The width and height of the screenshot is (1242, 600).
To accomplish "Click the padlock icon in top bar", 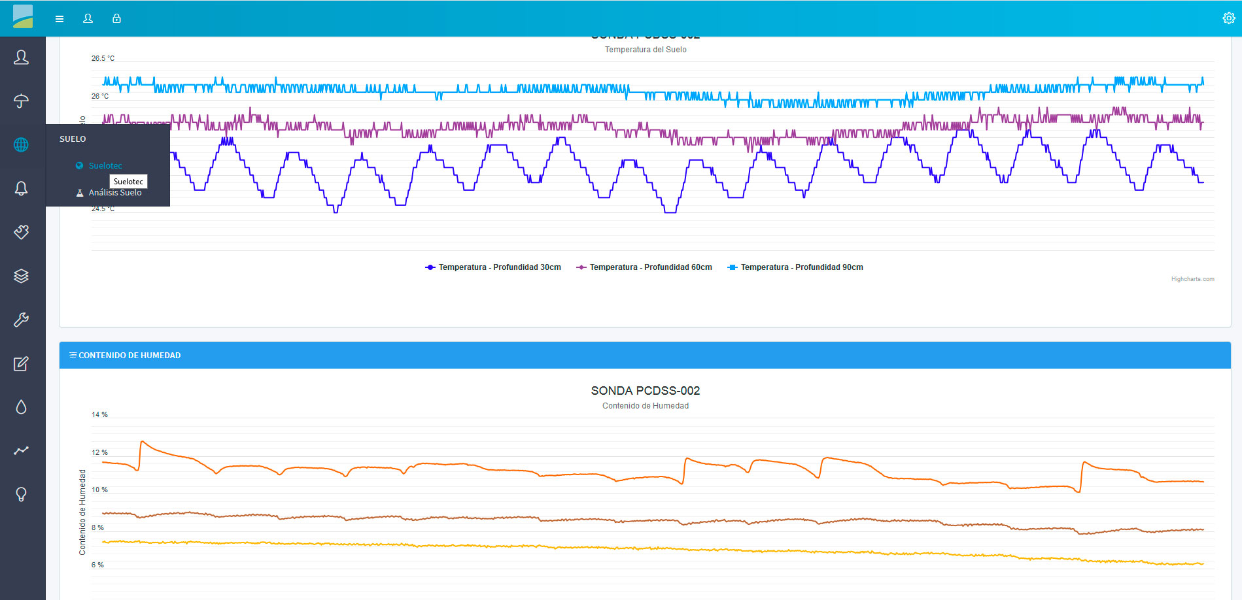I will [116, 18].
